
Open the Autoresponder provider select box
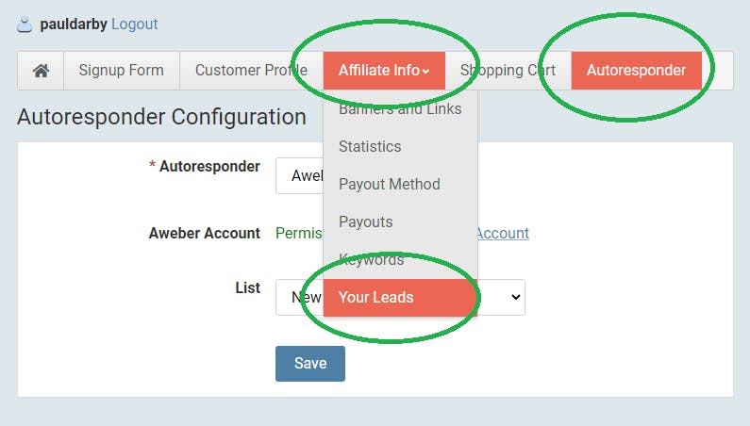(x=299, y=175)
